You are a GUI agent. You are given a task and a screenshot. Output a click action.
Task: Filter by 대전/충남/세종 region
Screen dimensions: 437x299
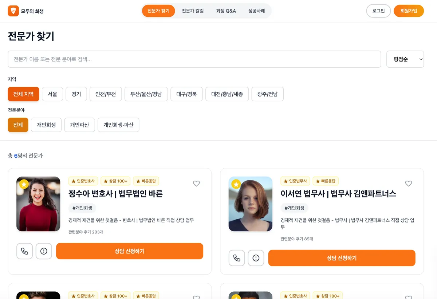click(x=227, y=94)
